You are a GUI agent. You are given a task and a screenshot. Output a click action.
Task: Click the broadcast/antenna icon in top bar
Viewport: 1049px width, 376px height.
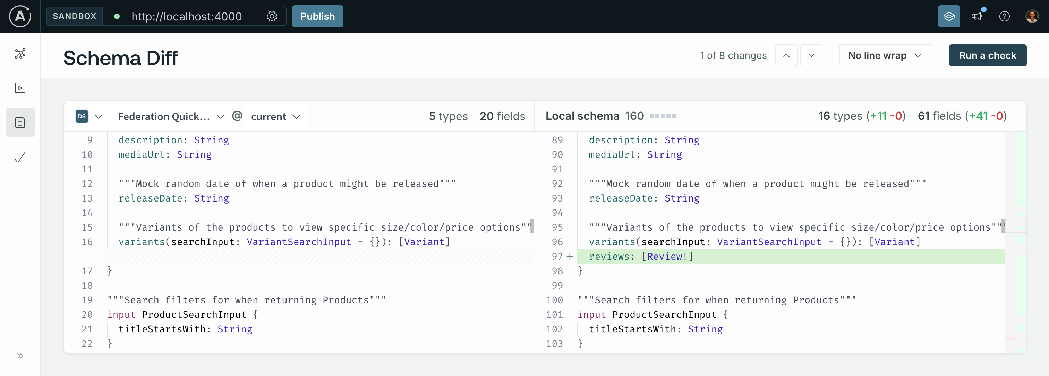point(978,16)
